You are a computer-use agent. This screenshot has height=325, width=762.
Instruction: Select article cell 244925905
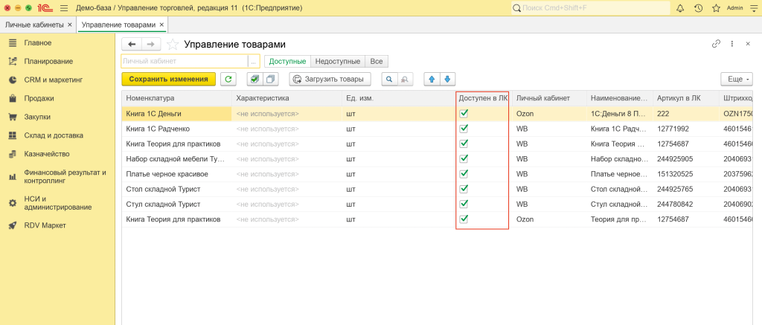pos(685,159)
